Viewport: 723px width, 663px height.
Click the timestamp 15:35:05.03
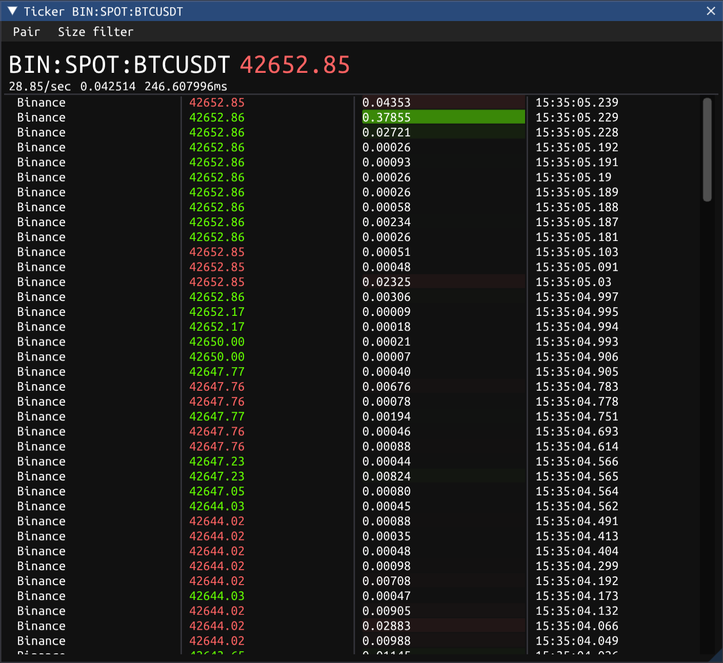point(574,282)
